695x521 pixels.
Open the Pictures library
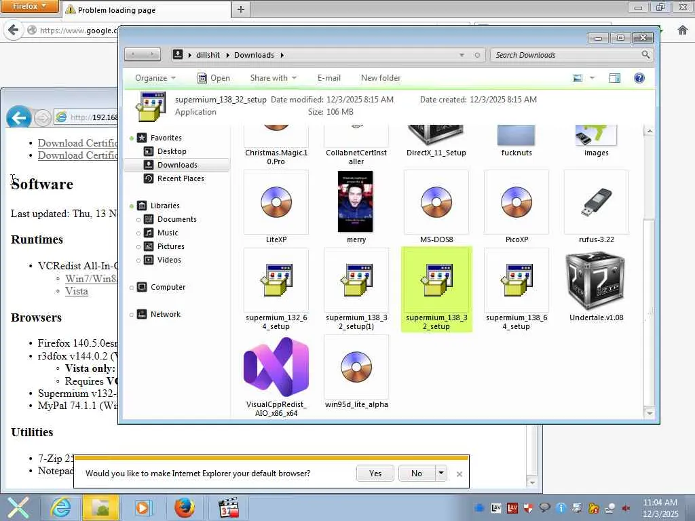click(x=170, y=246)
